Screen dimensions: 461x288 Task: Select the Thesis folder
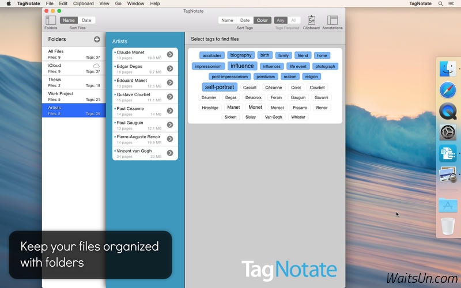[x=74, y=82]
